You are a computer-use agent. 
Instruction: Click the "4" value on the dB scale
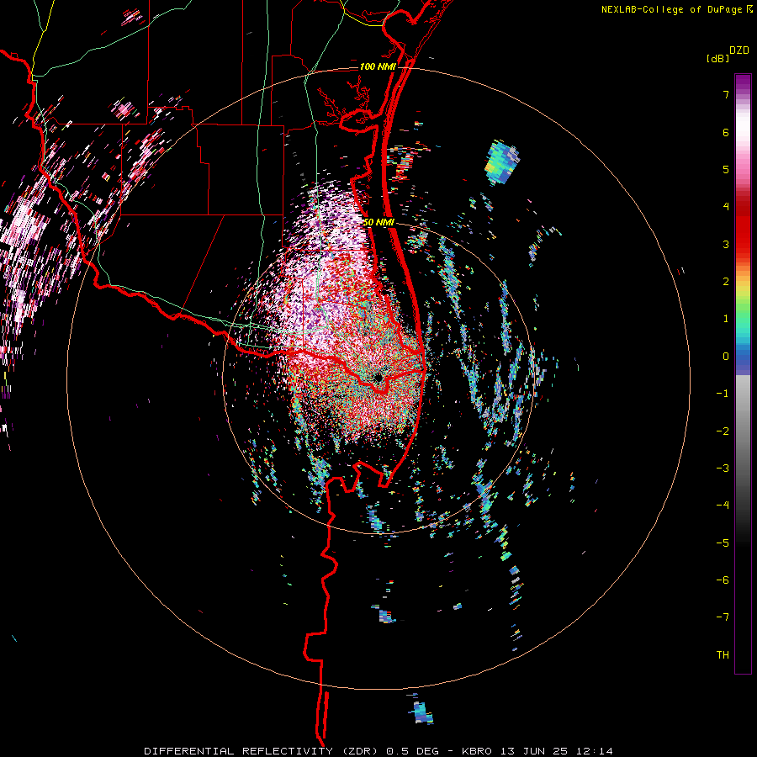[726, 207]
